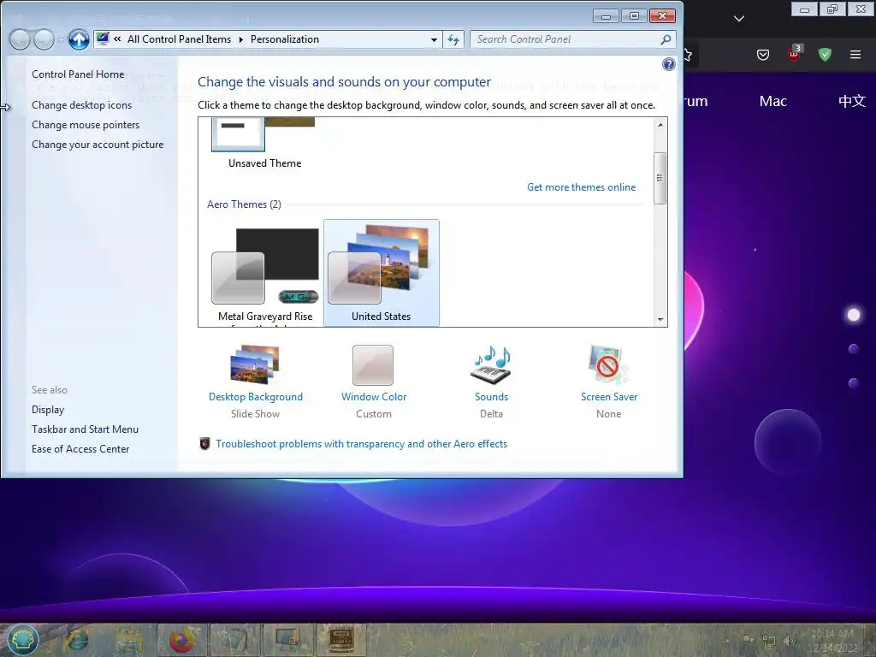Image resolution: width=876 pixels, height=657 pixels.
Task: Click Pocket icon in Firefox toolbar
Action: coord(763,55)
